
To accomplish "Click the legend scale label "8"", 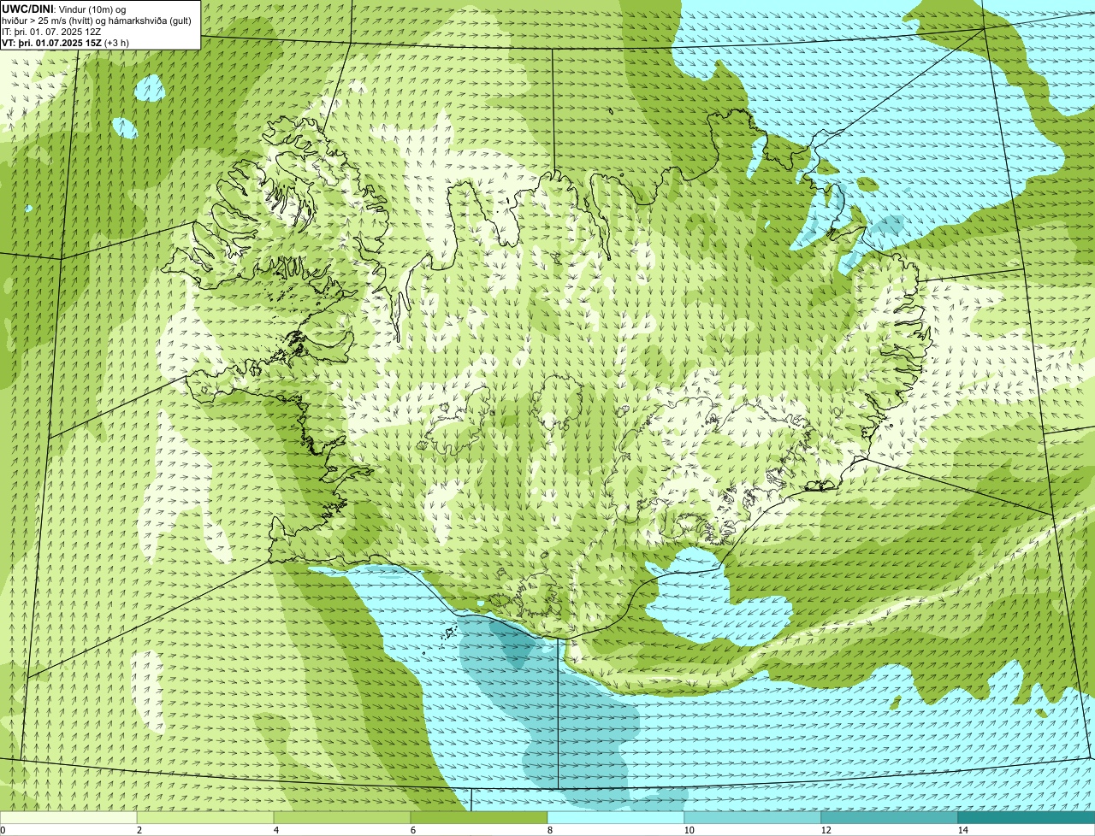I will tap(549, 830).
